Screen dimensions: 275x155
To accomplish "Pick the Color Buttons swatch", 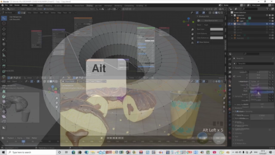I will [x=217, y=34].
